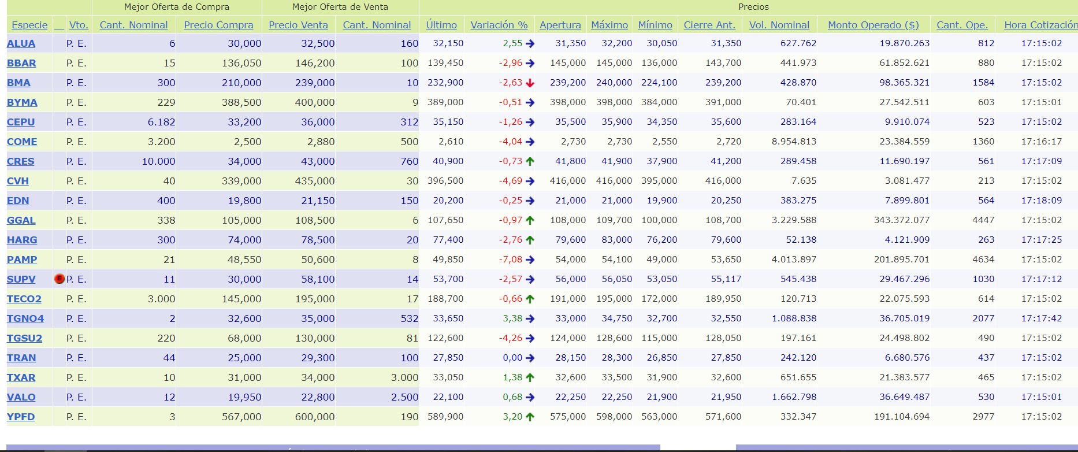This screenshot has height=452, width=1078.
Task: Click the blue right arrow in BBAR row
Action: coord(530,63)
